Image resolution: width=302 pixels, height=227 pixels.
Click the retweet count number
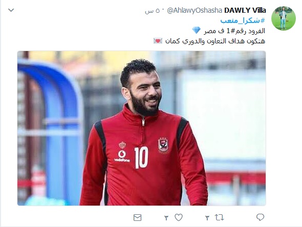tap(207, 218)
